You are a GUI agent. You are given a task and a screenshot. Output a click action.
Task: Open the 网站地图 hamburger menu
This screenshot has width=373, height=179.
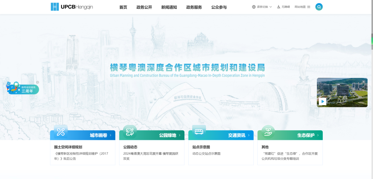[309, 7]
